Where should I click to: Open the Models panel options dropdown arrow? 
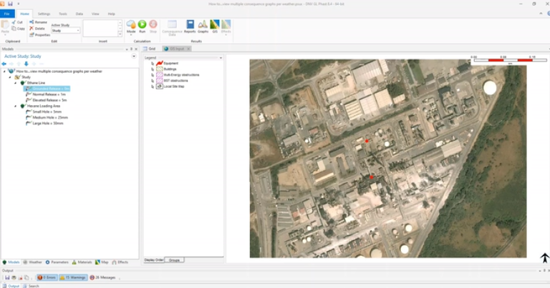point(127,49)
